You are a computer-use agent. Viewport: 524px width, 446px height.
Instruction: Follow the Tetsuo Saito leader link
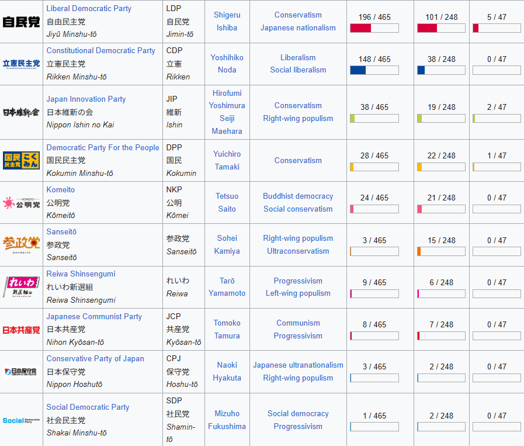tap(227, 202)
